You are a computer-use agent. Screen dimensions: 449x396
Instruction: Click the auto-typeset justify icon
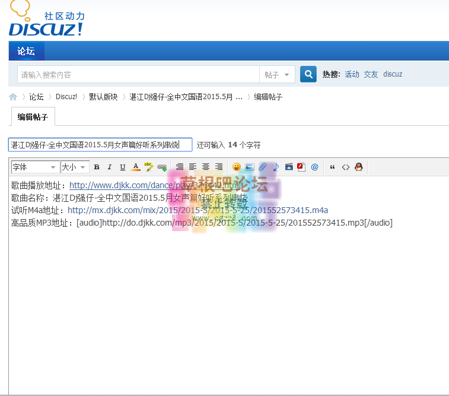180,167
